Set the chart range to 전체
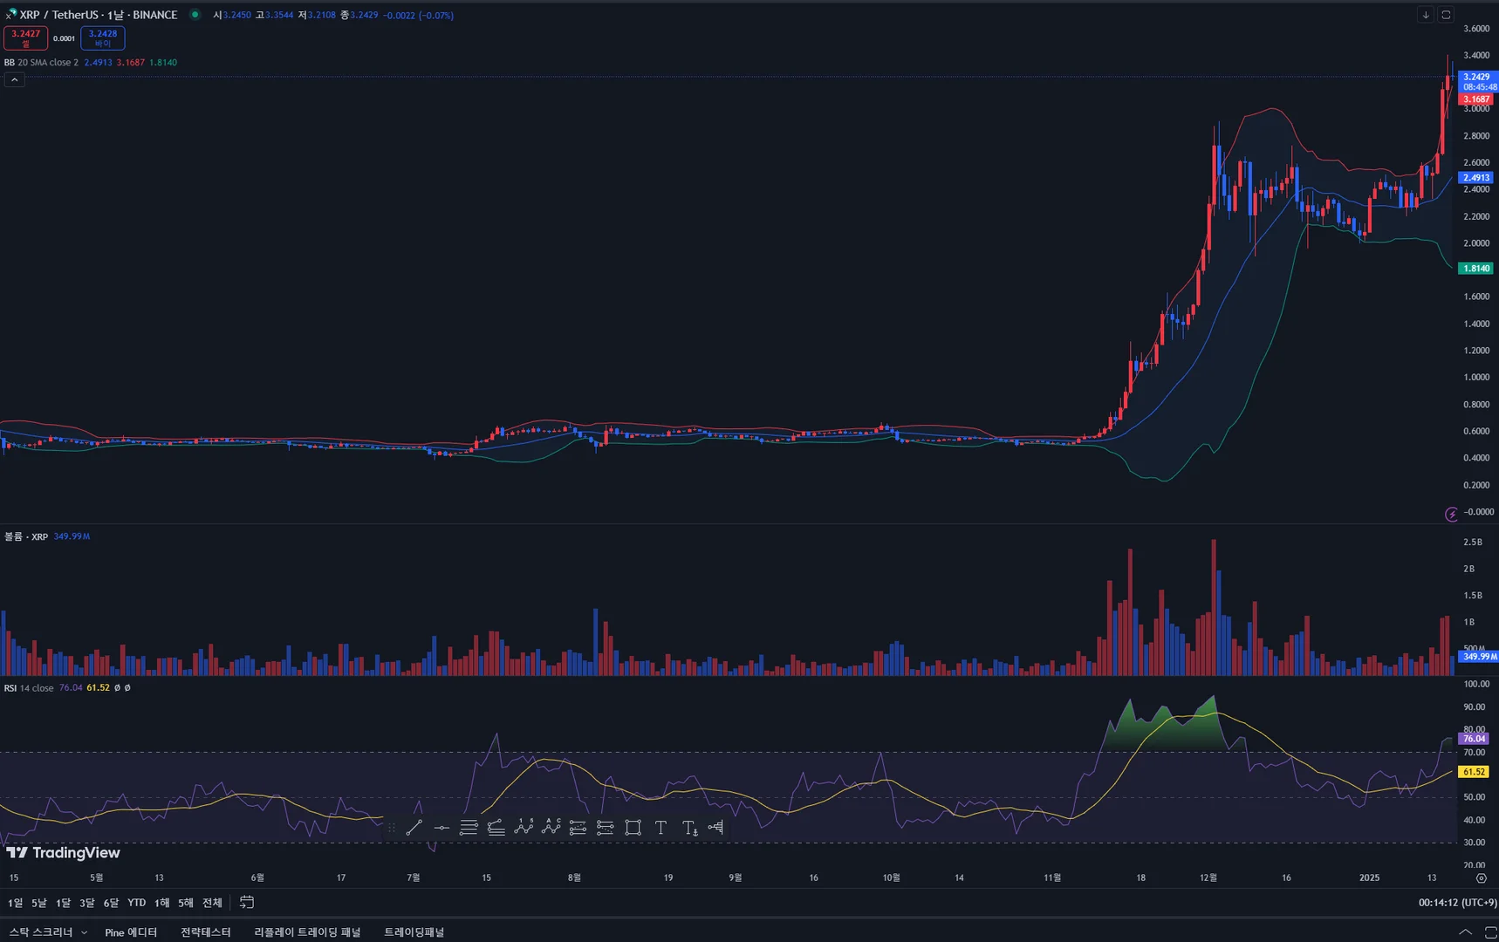This screenshot has height=942, width=1499. (212, 903)
